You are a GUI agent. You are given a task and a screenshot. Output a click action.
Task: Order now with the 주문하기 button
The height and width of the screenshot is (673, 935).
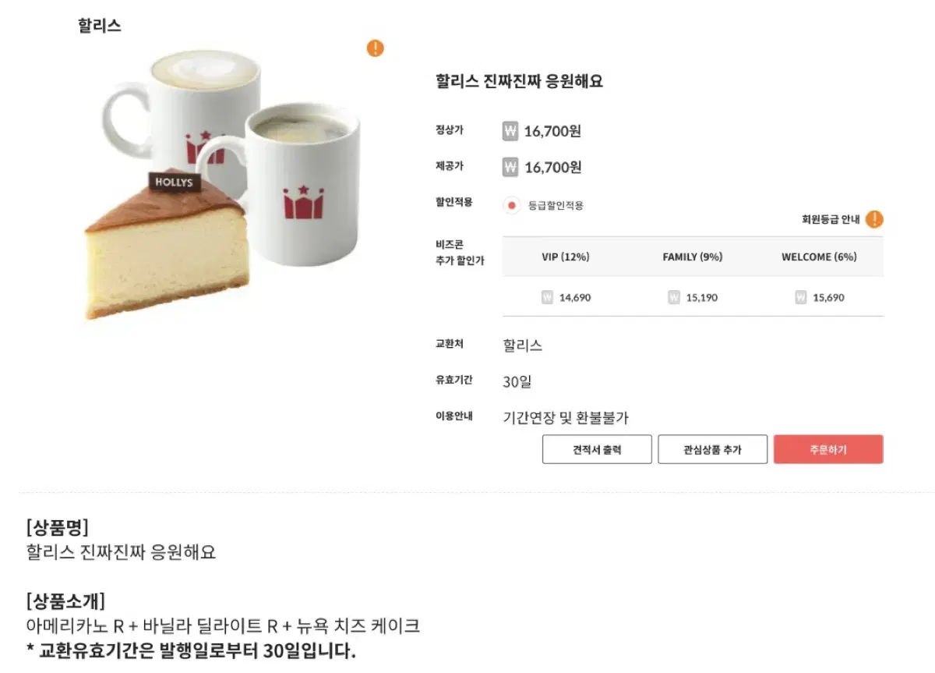(x=828, y=449)
